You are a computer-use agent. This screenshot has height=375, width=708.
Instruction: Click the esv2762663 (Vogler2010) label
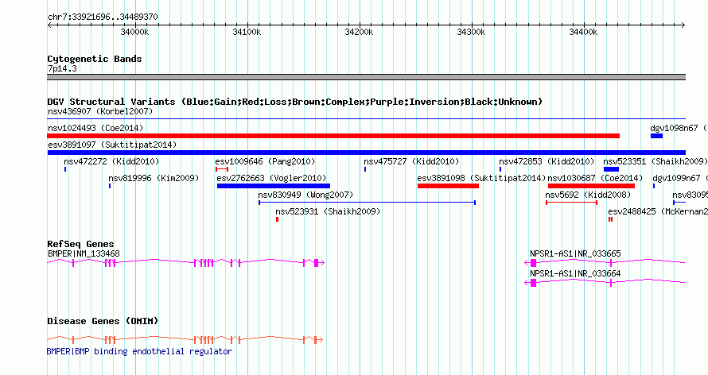(x=271, y=178)
